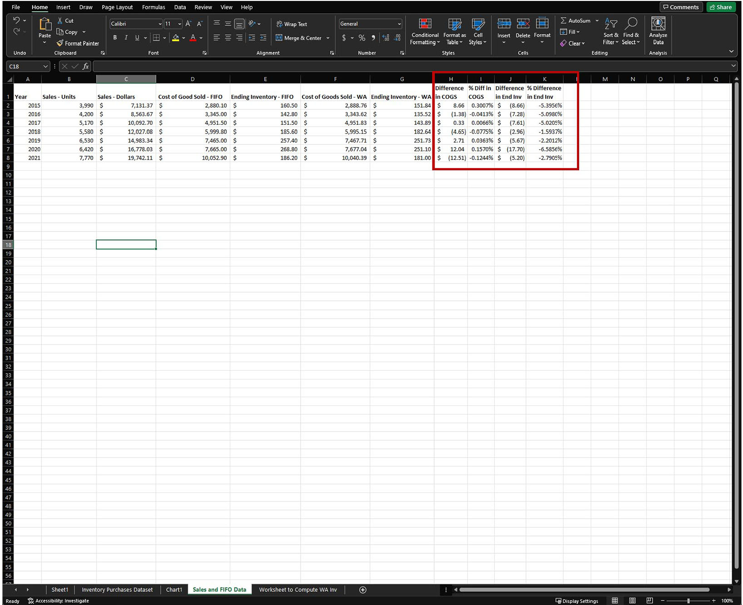Open the Calibri font name dropdown
Screen dimensions: 743x605
pos(159,24)
